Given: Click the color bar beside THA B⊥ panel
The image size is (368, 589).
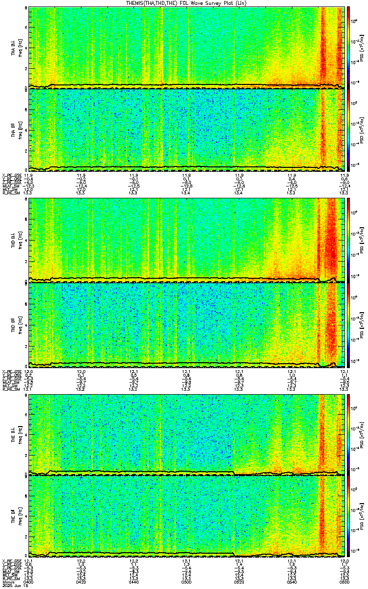Looking at the screenshot, I should (x=348, y=47).
